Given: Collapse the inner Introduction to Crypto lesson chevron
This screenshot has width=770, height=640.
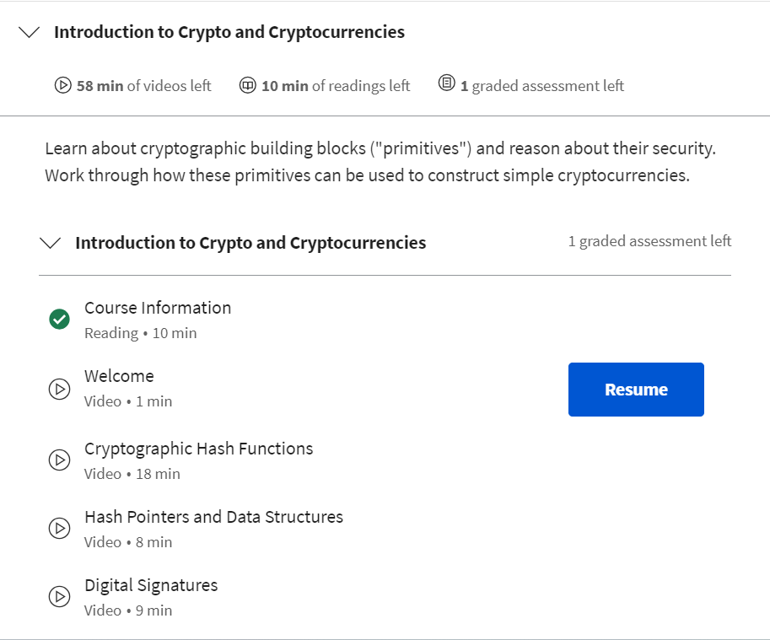Looking at the screenshot, I should 51,243.
